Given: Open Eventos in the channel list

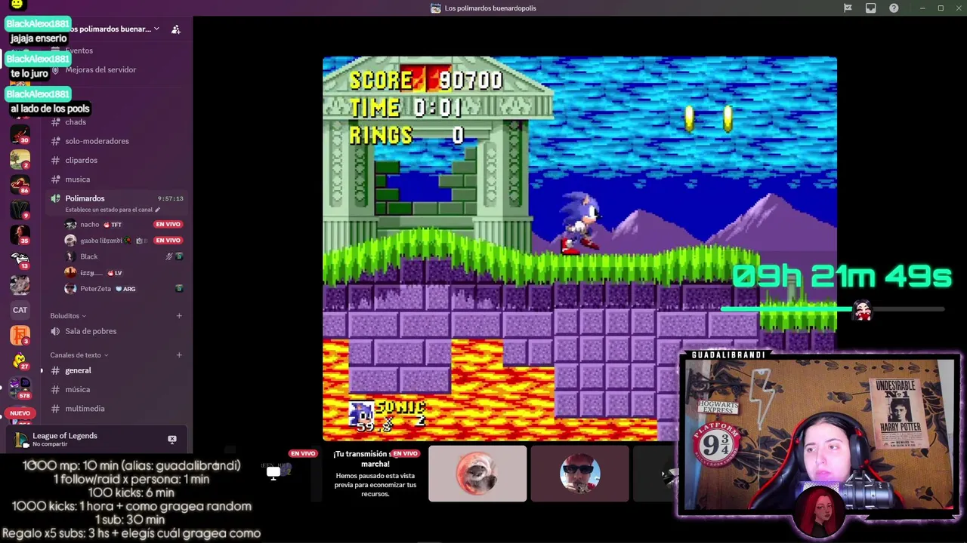Looking at the screenshot, I should (x=79, y=51).
